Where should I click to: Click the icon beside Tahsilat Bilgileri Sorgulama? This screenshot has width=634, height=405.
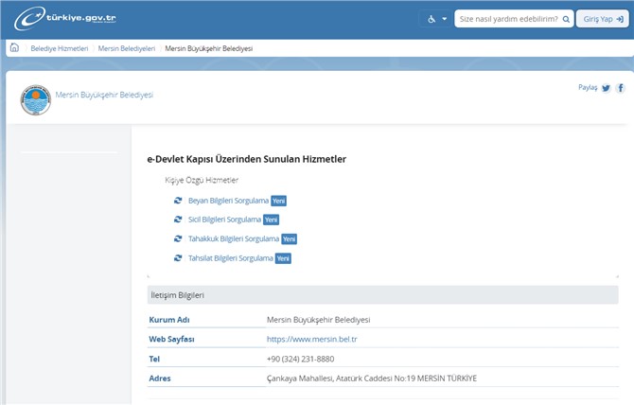(178, 258)
